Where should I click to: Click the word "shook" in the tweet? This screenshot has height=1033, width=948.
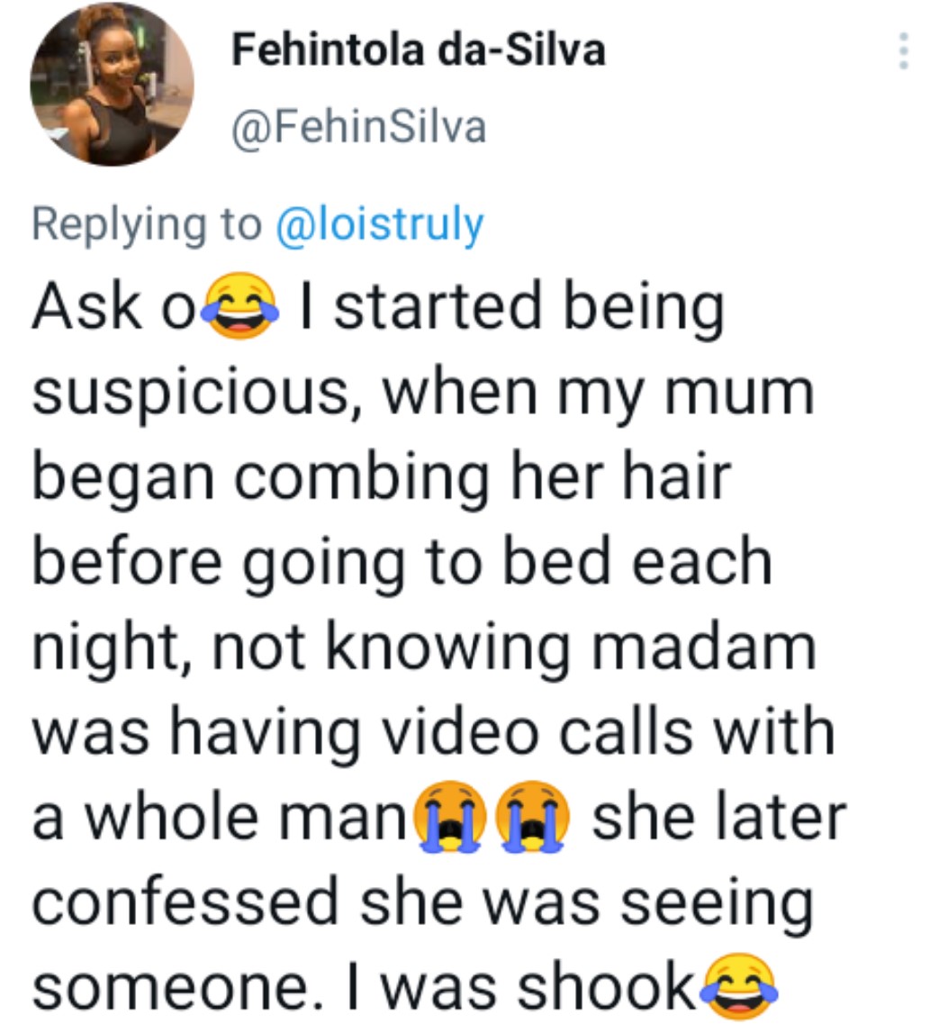tap(611, 987)
